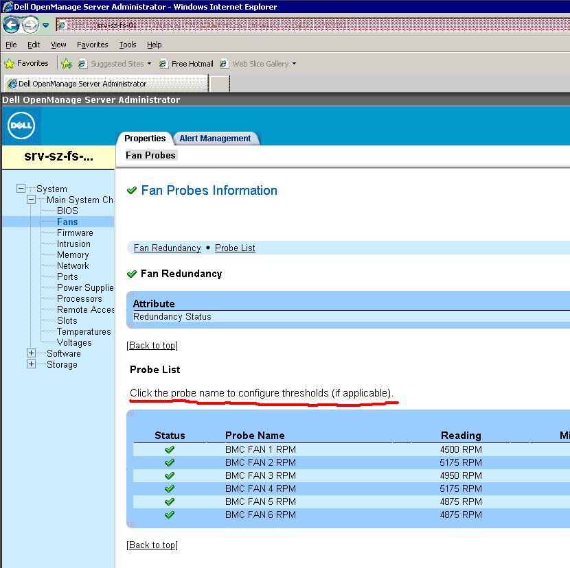Select Intrusion in the tree
570x568 pixels.
coord(73,244)
